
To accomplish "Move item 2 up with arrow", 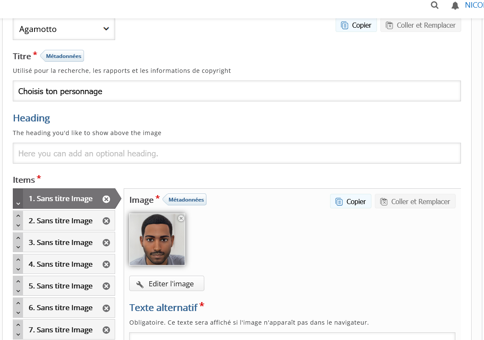I will pos(18,216).
